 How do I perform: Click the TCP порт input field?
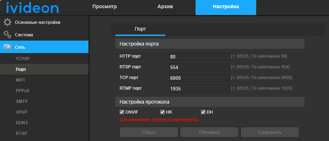[x=200, y=78]
